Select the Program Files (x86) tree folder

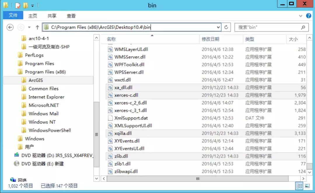42,72
